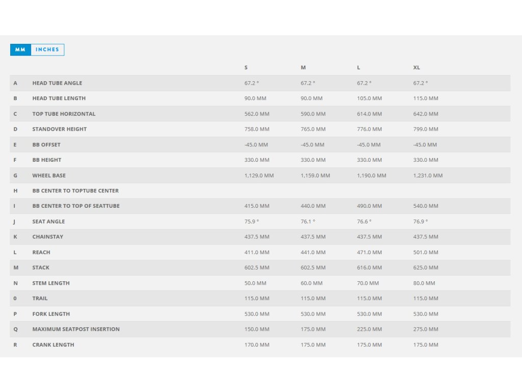
Task: Click head tube length 105.0 MM value
Action: click(x=369, y=99)
